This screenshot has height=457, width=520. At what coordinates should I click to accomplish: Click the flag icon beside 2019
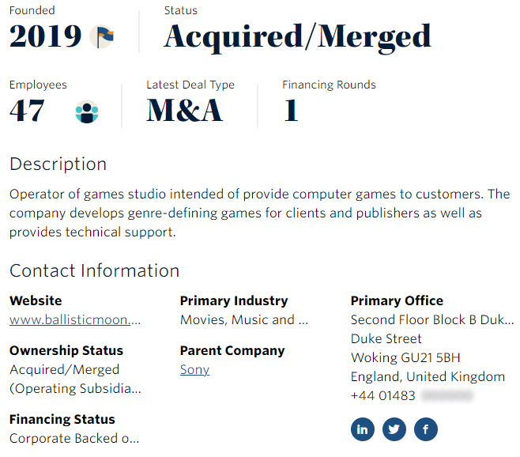click(x=101, y=36)
